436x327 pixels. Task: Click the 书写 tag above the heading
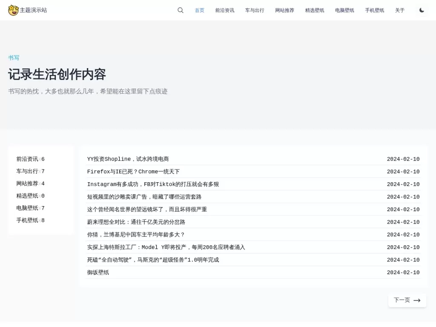pyautogui.click(x=14, y=57)
